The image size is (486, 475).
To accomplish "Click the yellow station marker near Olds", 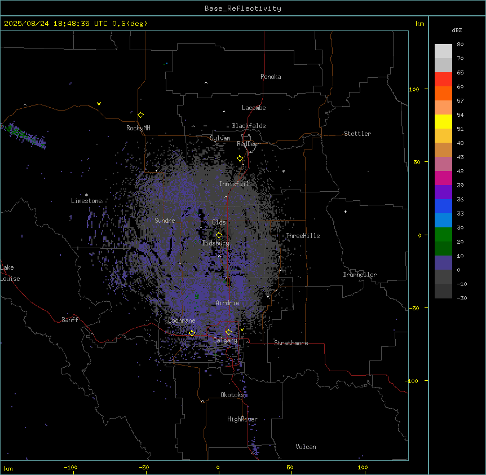I will coord(219,235).
